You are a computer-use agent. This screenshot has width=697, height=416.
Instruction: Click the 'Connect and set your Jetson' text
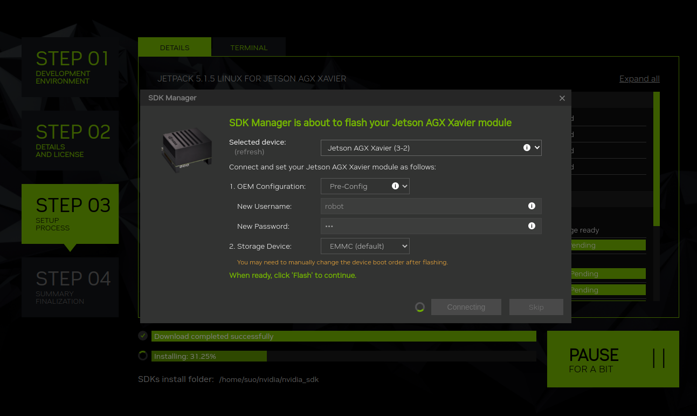click(x=333, y=167)
